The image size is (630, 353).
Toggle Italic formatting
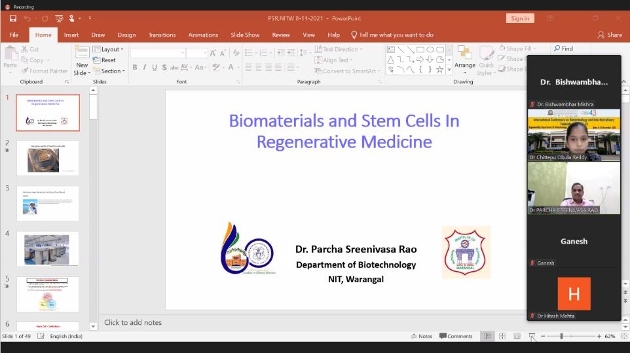tap(145, 67)
